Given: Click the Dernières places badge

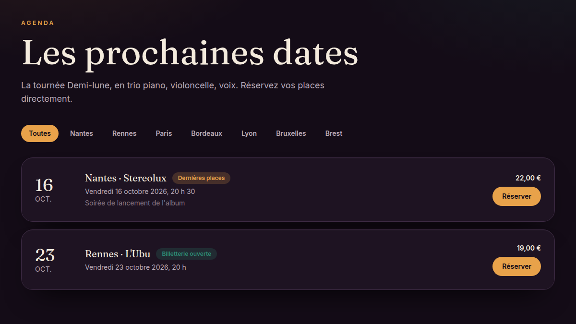Looking at the screenshot, I should pyautogui.click(x=201, y=178).
